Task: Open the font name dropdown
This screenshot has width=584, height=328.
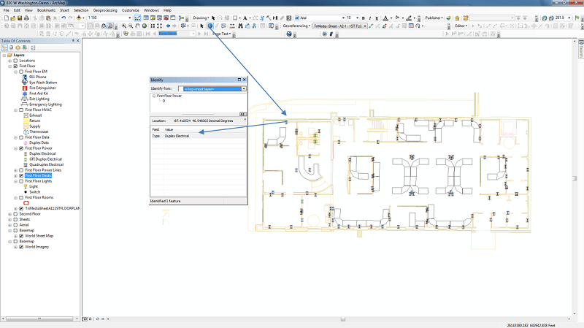Action: [x=343, y=18]
